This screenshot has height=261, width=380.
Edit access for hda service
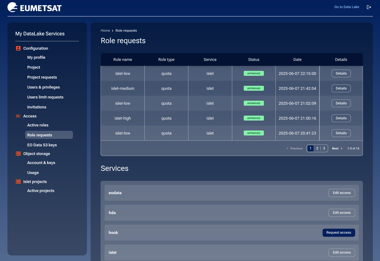[342, 213]
